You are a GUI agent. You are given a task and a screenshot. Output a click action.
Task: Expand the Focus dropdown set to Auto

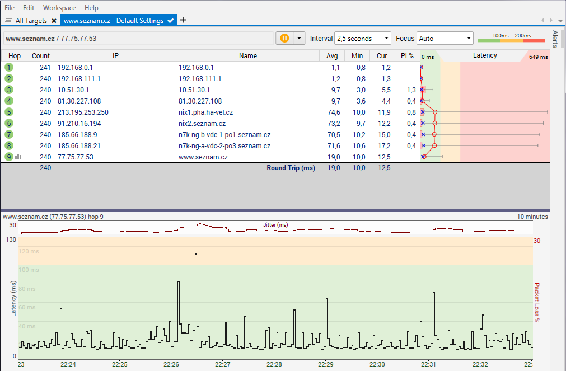point(445,39)
